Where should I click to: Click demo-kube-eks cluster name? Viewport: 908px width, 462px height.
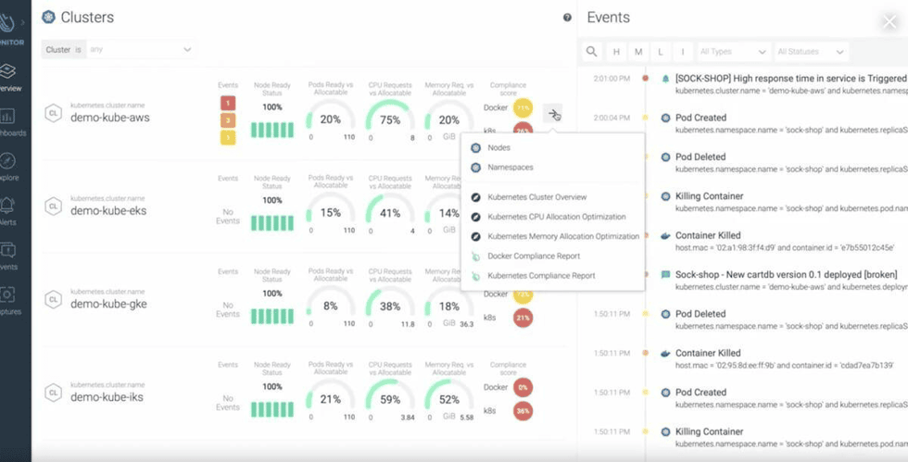pyautogui.click(x=108, y=211)
